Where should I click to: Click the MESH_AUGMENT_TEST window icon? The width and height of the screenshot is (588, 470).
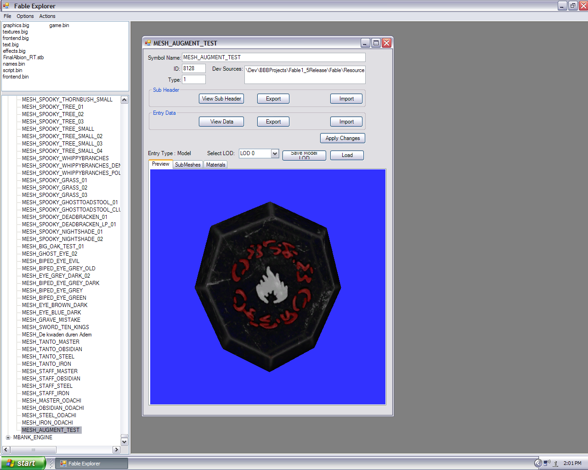(x=148, y=43)
